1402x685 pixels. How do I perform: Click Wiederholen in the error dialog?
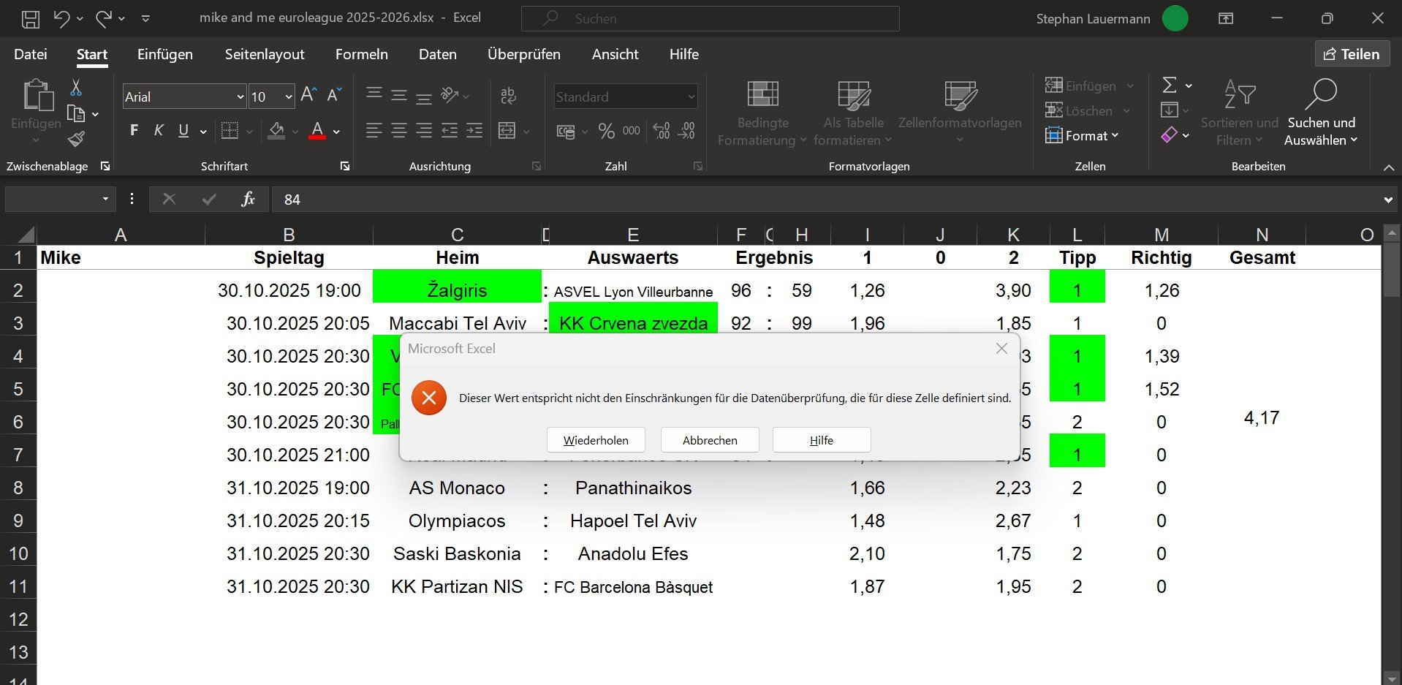(x=596, y=440)
